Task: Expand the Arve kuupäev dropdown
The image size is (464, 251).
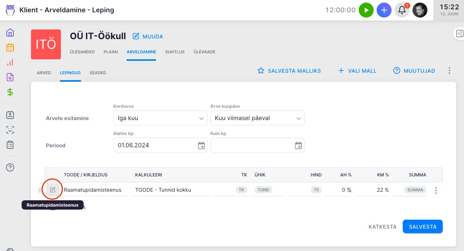Action: coord(257,118)
